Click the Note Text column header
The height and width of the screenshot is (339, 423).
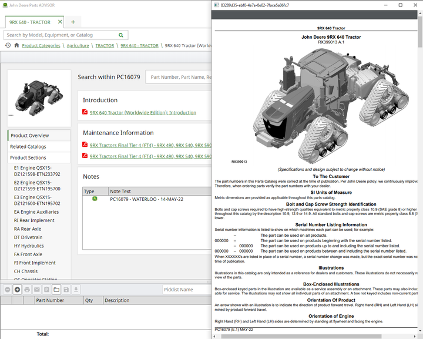tap(160, 191)
